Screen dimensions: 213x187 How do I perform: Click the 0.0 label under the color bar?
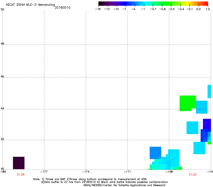coord(199,9)
